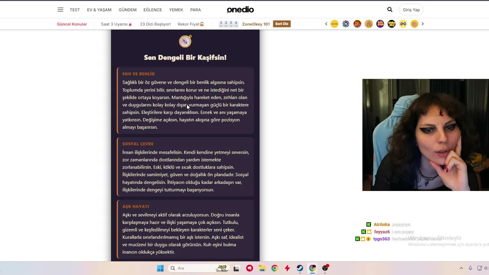Click the Onedio logo
Image resolution: width=489 pixels, height=275 pixels.
(x=240, y=10)
